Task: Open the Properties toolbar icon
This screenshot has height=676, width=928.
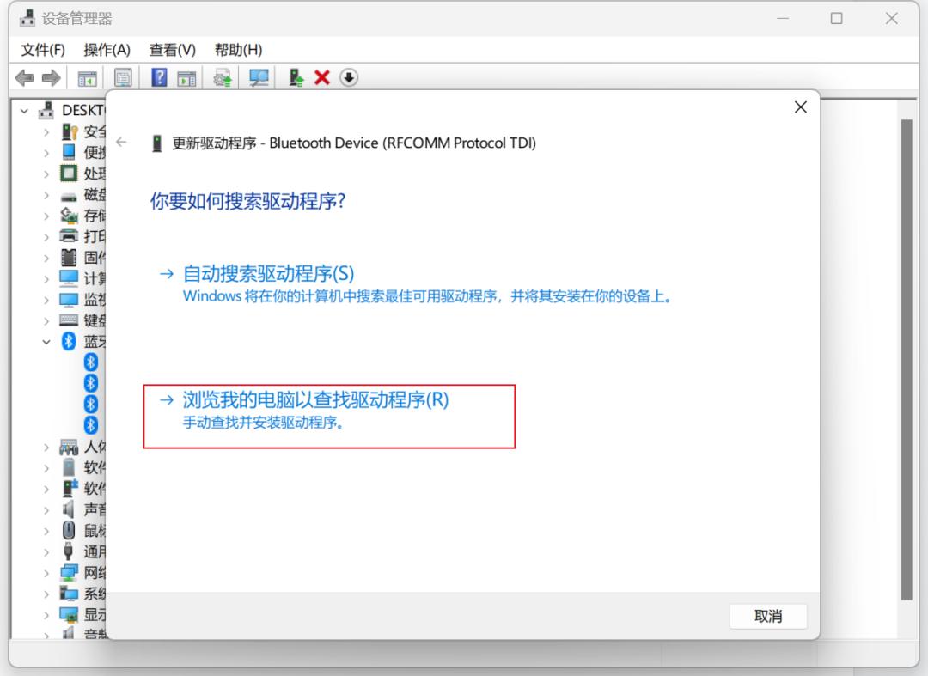Action: pyautogui.click(x=123, y=77)
